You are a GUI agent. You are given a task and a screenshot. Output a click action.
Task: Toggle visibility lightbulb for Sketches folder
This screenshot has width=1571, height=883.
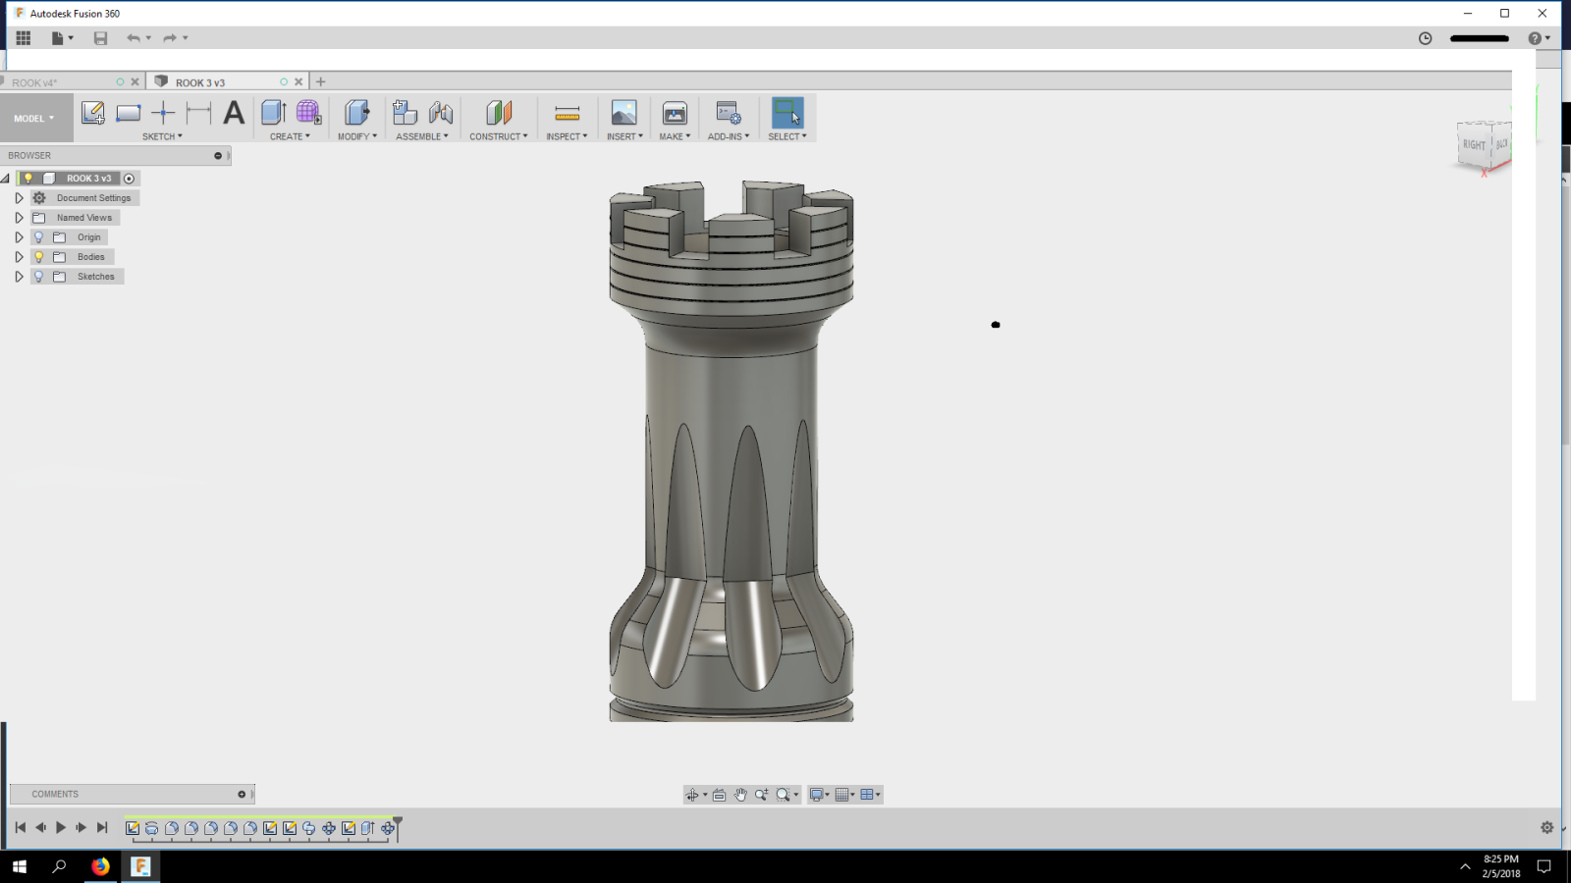tap(39, 277)
